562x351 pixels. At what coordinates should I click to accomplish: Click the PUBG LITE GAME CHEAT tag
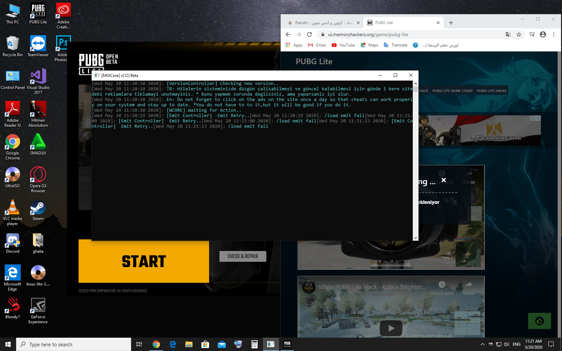point(452,91)
